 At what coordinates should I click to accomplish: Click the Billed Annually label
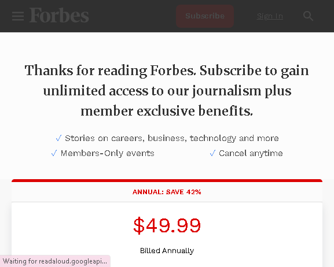click(x=167, y=251)
